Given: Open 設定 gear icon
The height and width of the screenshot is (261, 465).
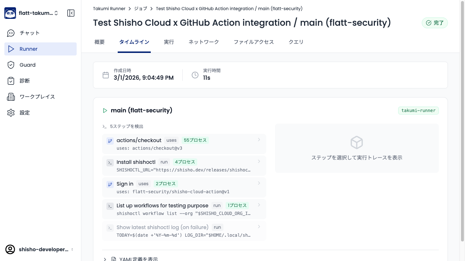Looking at the screenshot, I should pos(11,113).
